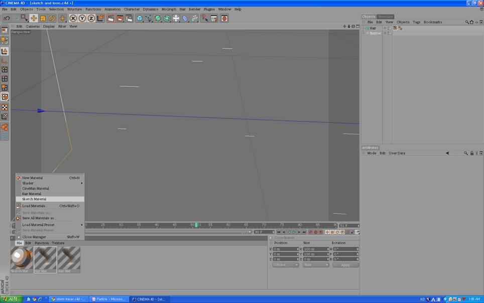Screen dimensions: 484x303
Task: Switch to the Structure tab
Action: pyautogui.click(x=385, y=17)
